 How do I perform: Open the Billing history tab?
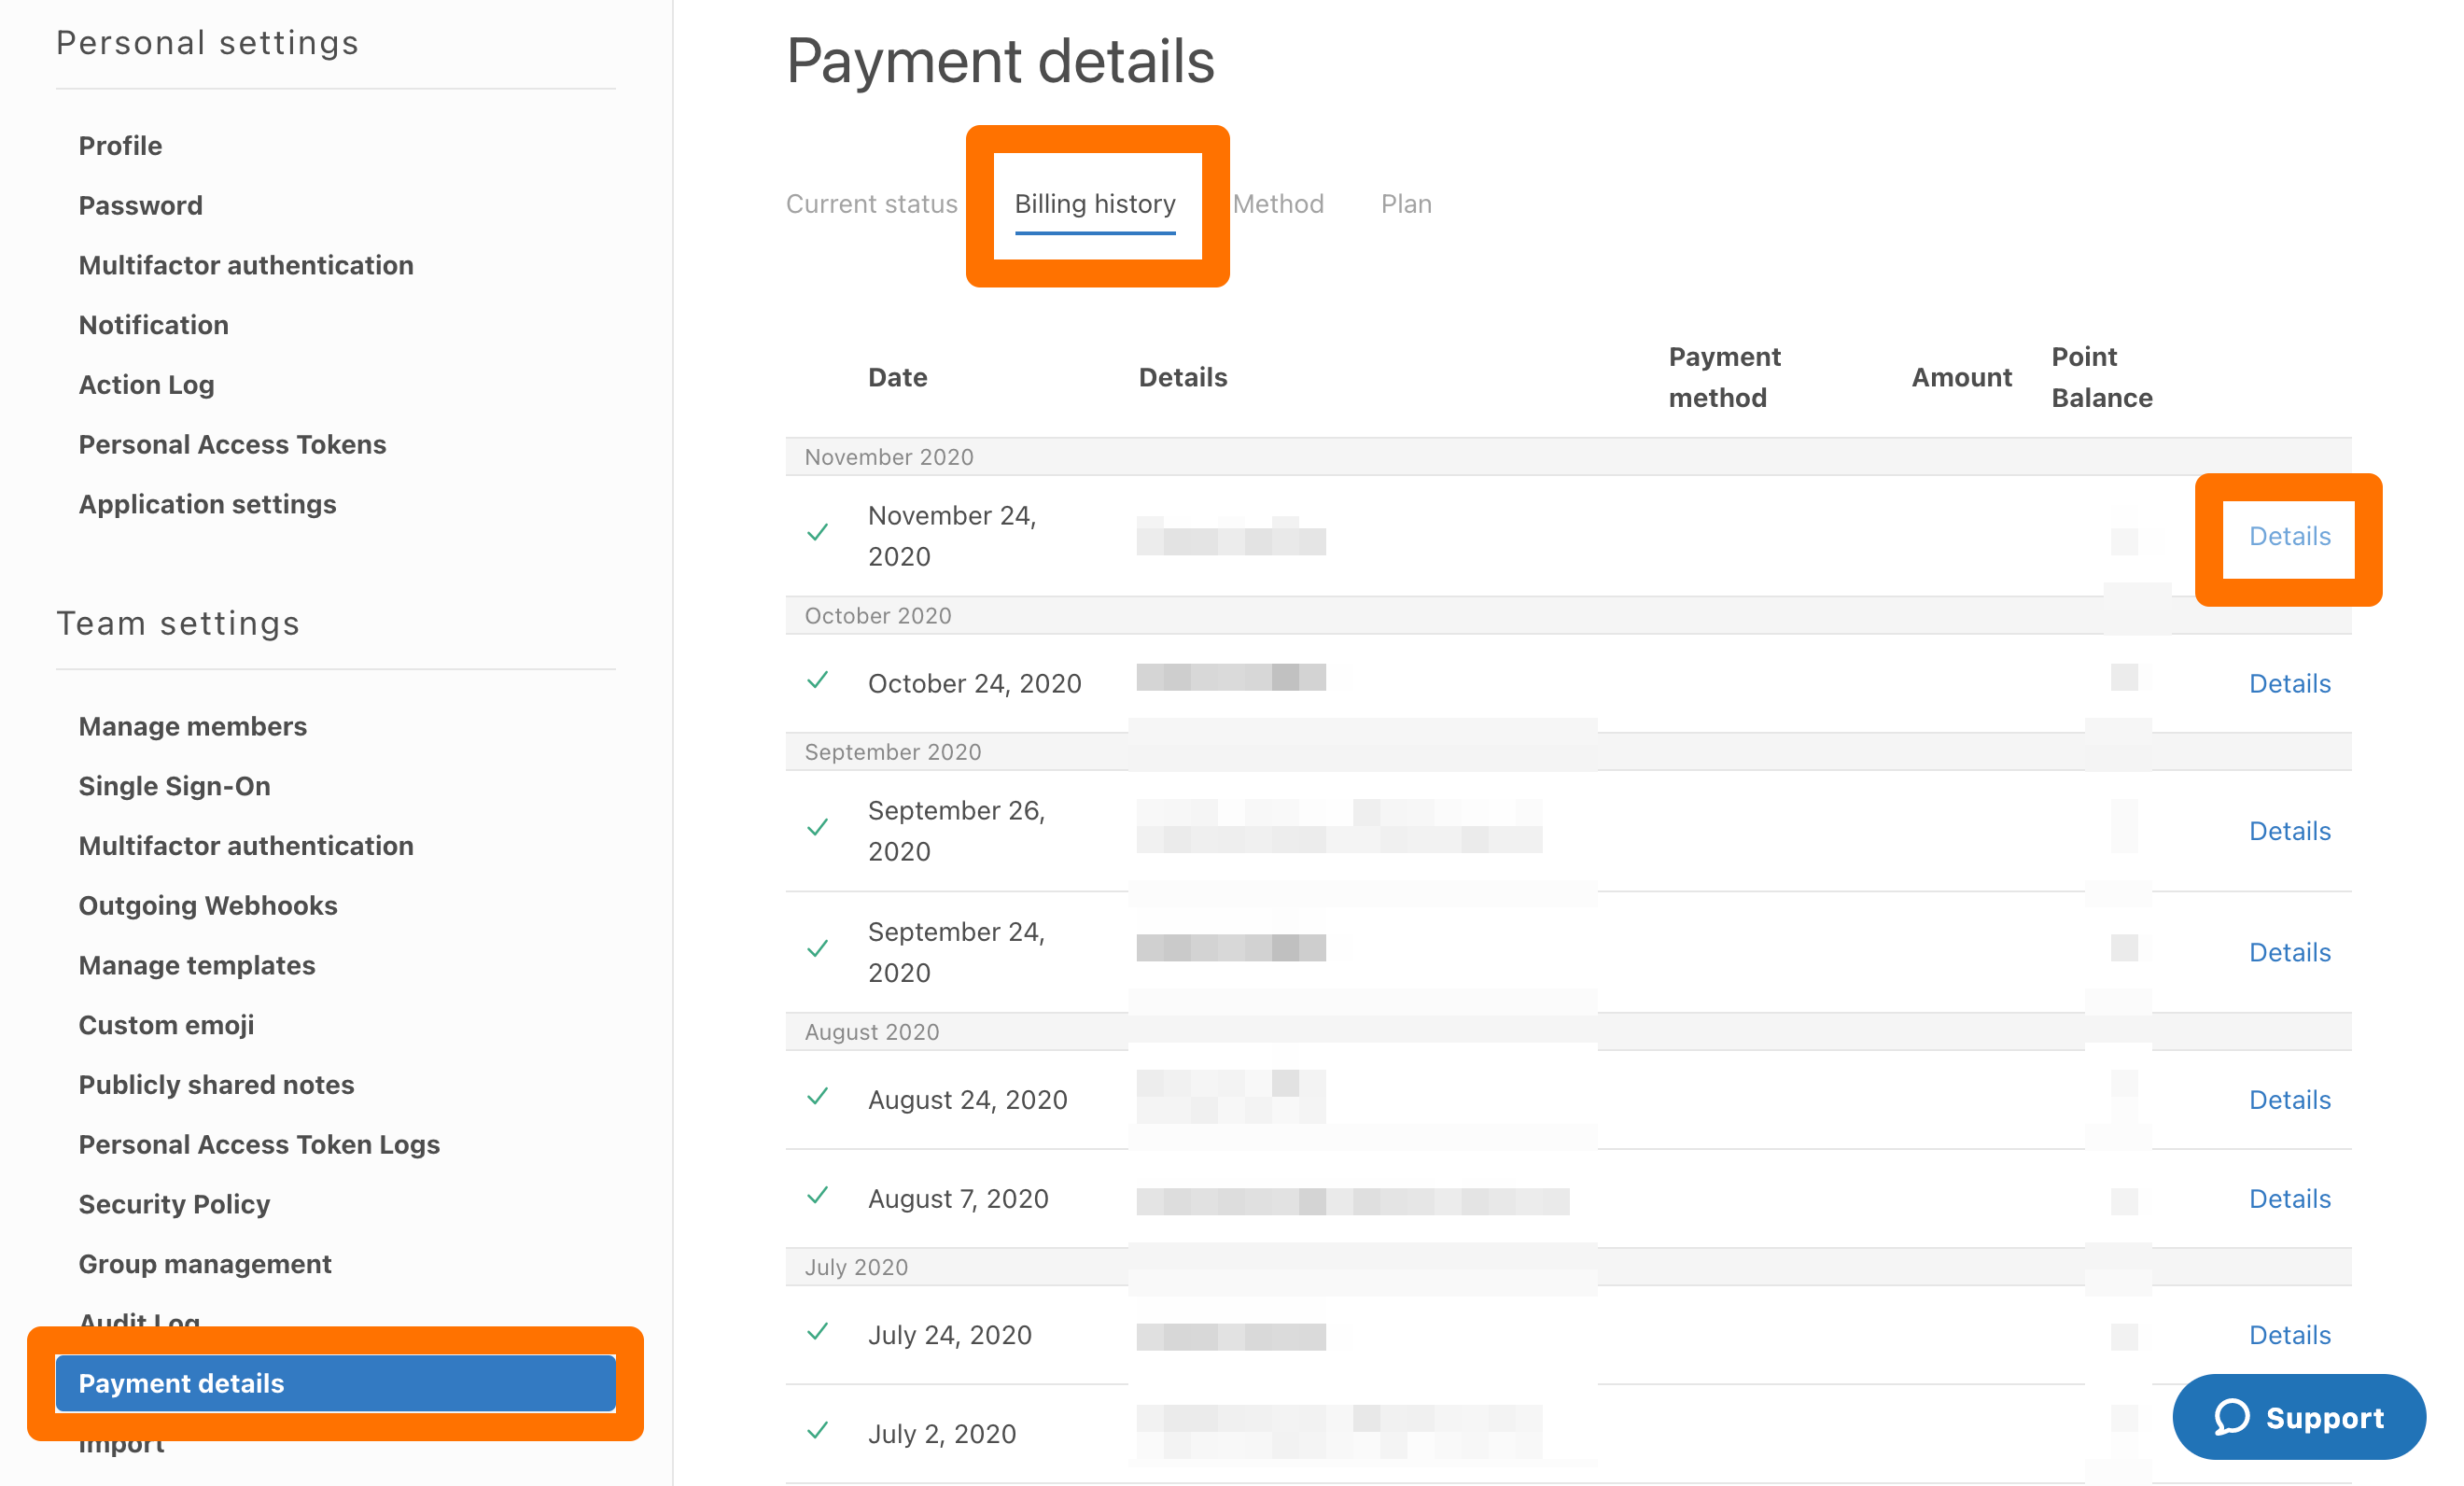coord(1094,204)
